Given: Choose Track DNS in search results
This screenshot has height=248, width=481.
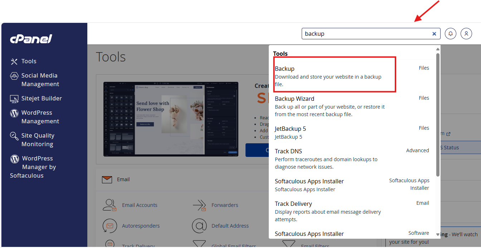Looking at the screenshot, I should [288, 151].
